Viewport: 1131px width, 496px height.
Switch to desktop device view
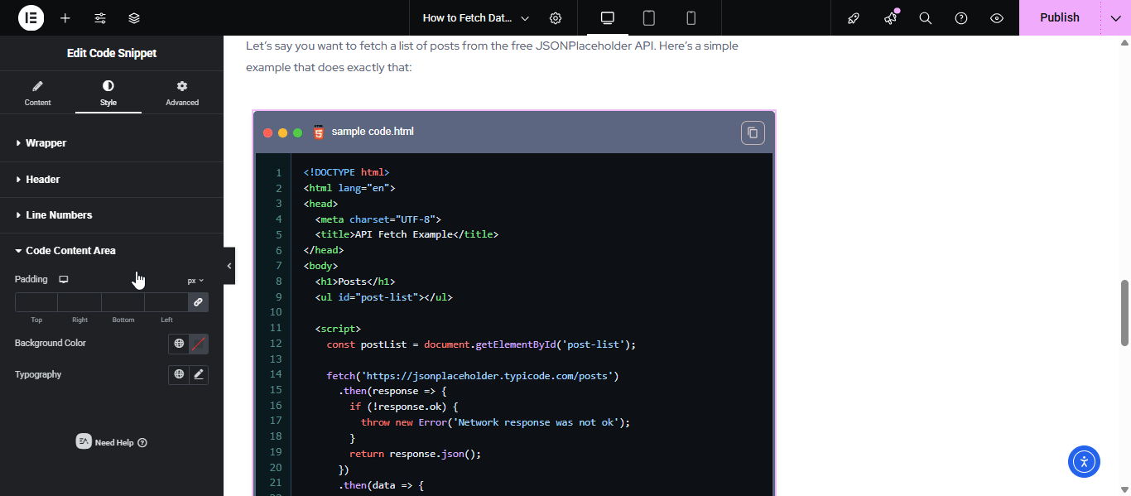click(x=608, y=17)
